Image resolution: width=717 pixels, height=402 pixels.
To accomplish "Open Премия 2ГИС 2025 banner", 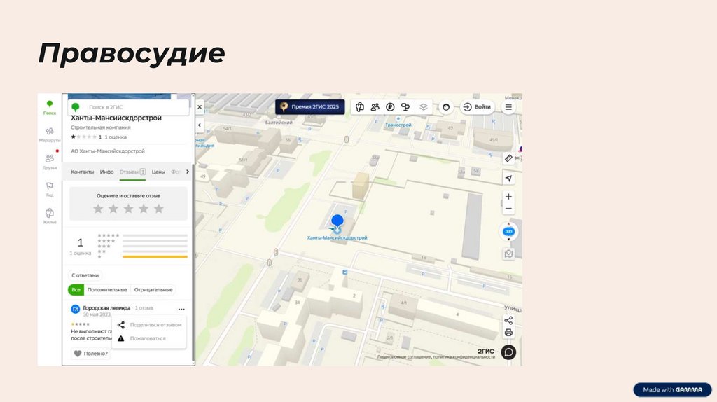I will click(x=310, y=107).
